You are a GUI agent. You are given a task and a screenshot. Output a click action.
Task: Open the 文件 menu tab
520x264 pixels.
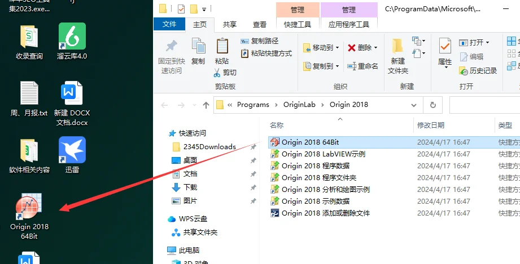[169, 24]
